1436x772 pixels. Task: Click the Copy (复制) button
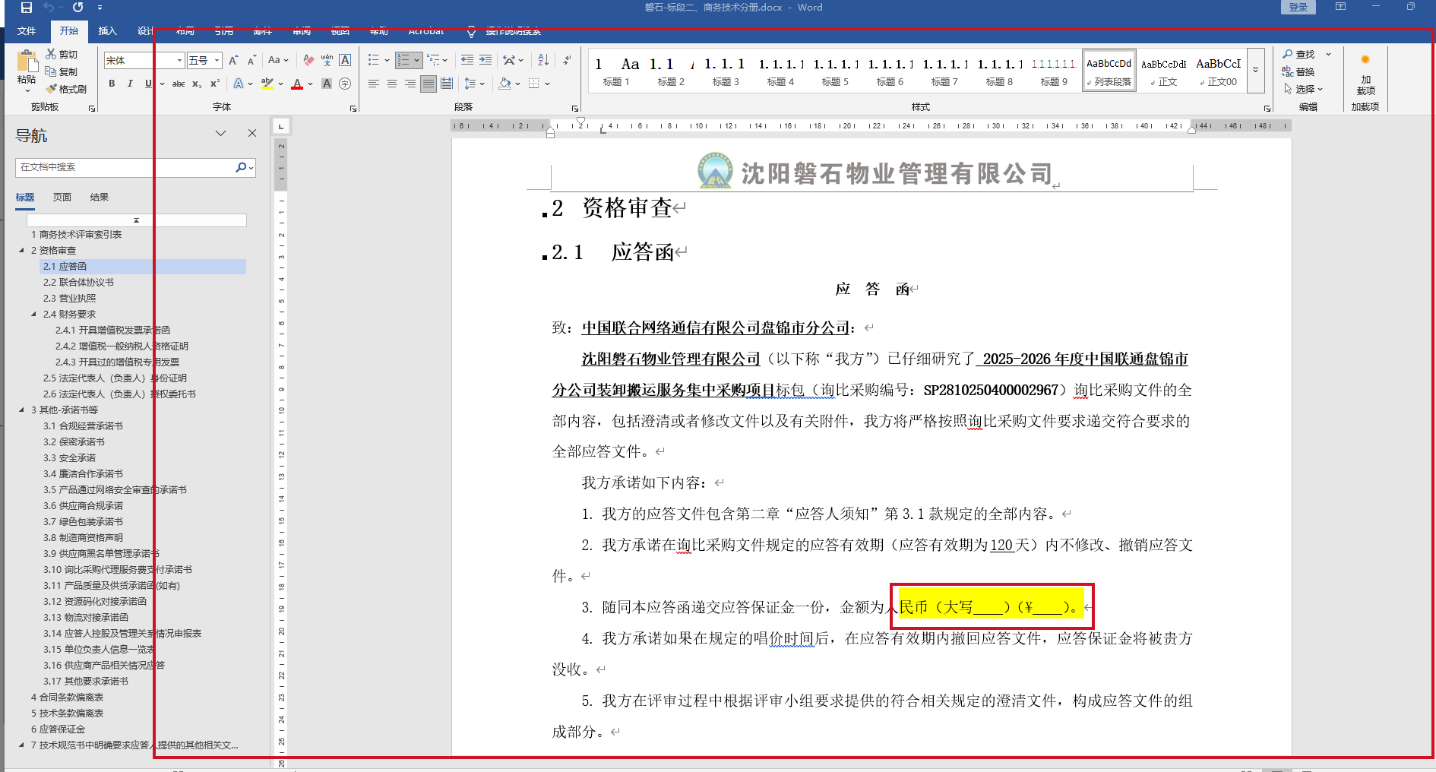[x=62, y=71]
